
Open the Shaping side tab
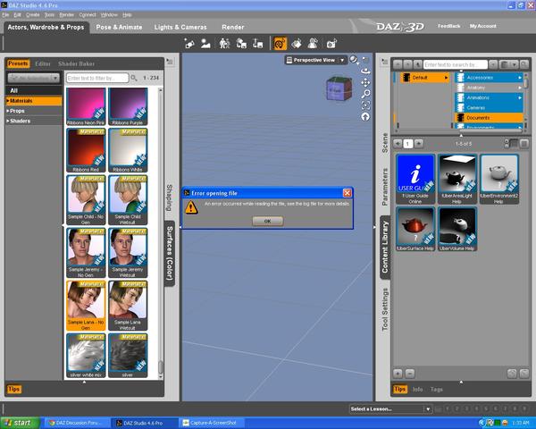click(170, 198)
